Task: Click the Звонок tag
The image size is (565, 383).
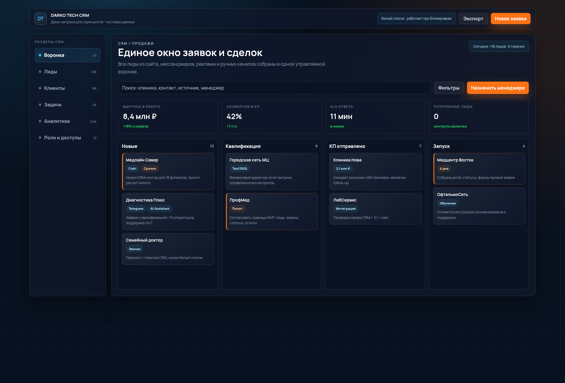Action: (x=134, y=249)
